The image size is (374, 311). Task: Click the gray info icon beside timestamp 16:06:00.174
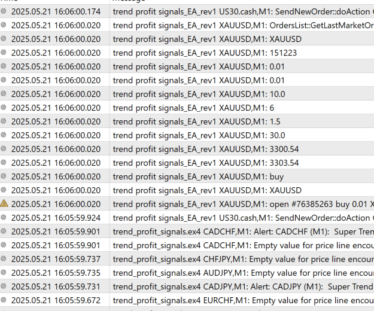(x=4, y=11)
